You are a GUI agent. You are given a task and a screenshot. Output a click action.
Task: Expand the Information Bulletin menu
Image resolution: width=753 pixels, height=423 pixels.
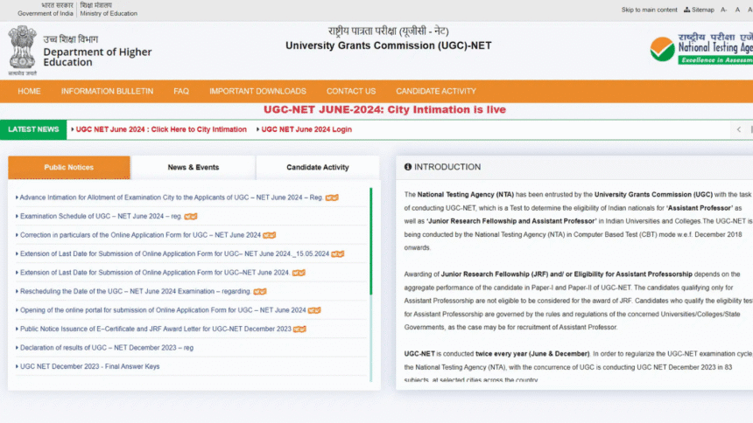point(107,91)
